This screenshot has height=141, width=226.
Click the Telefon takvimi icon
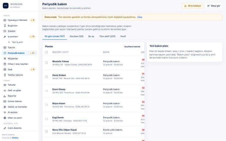coord(5,75)
